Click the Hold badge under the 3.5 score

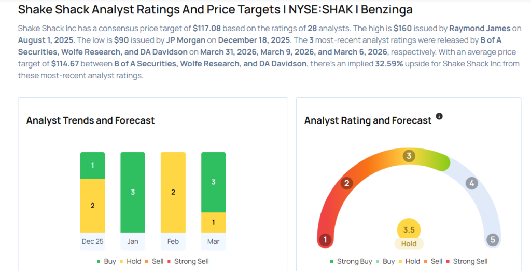point(409,243)
